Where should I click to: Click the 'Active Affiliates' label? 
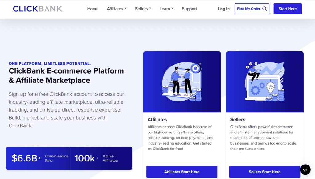[110, 158]
